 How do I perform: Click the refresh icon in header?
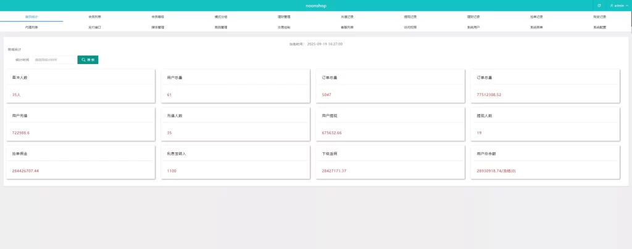click(x=599, y=6)
